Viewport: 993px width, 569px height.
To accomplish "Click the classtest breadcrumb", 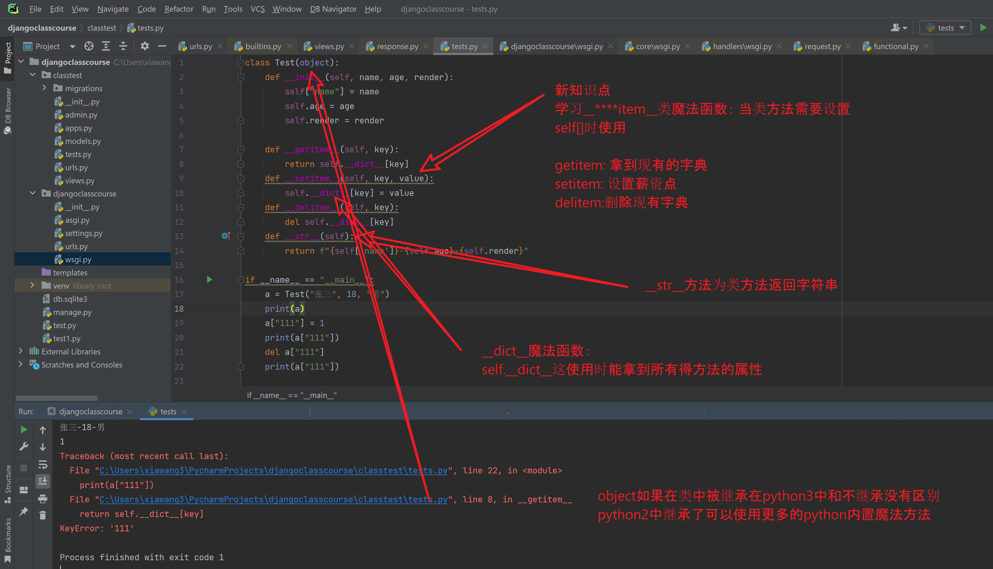I will pos(102,28).
